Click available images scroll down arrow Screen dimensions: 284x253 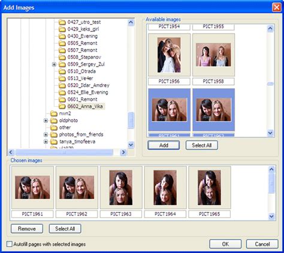point(270,133)
